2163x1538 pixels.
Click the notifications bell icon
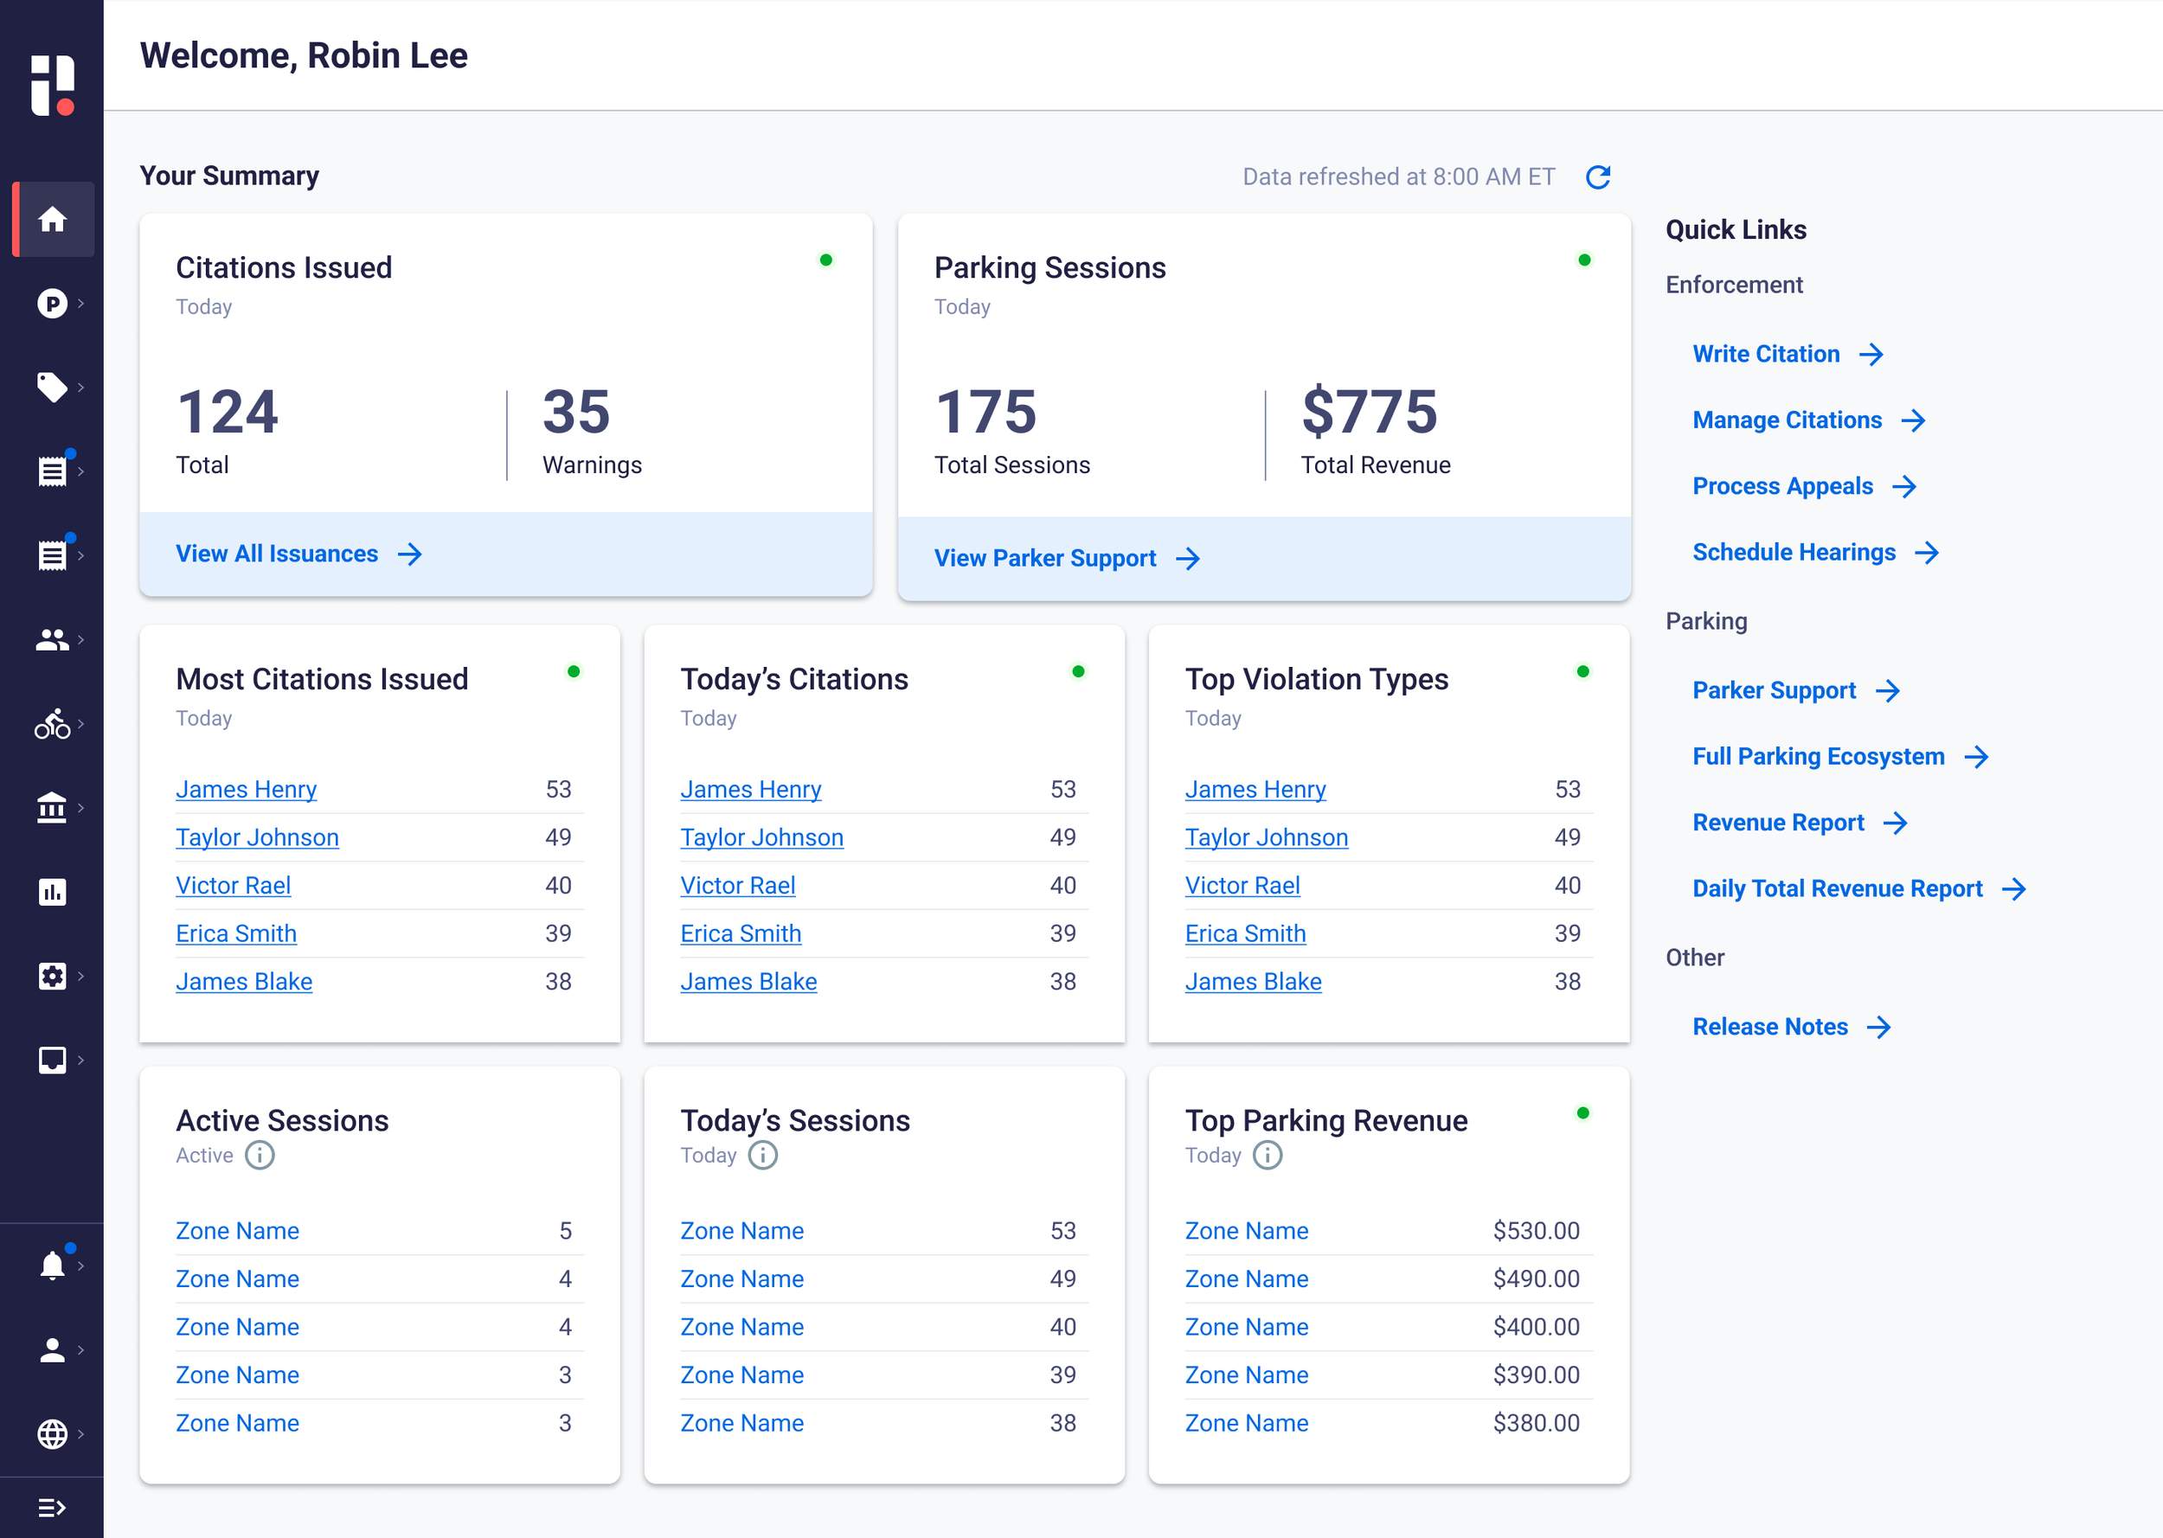[x=52, y=1266]
